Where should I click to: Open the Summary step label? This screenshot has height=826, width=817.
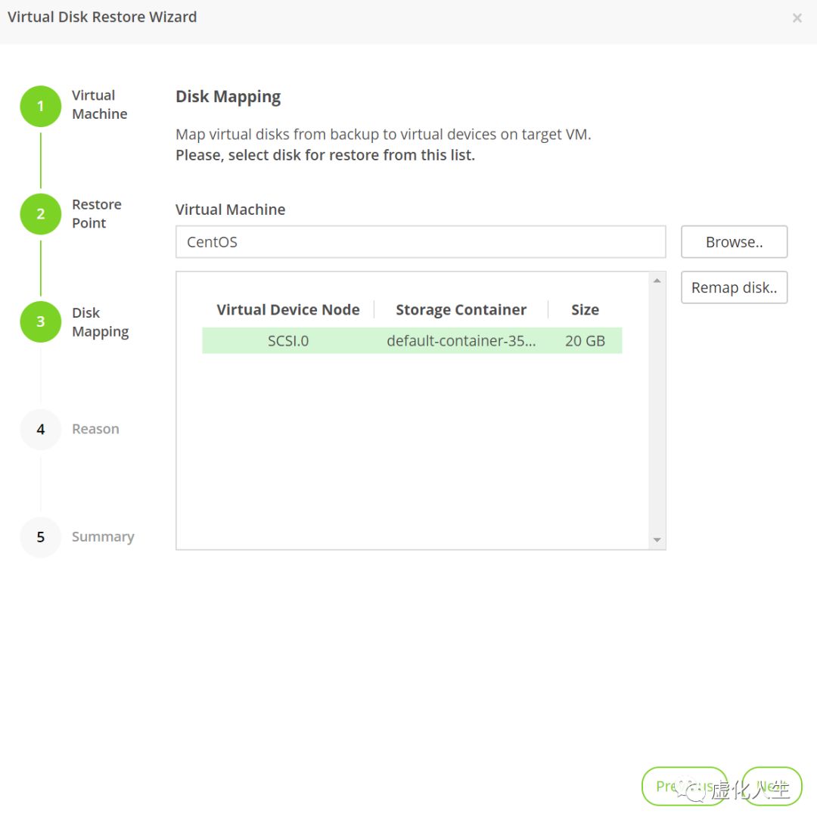pyautogui.click(x=103, y=537)
